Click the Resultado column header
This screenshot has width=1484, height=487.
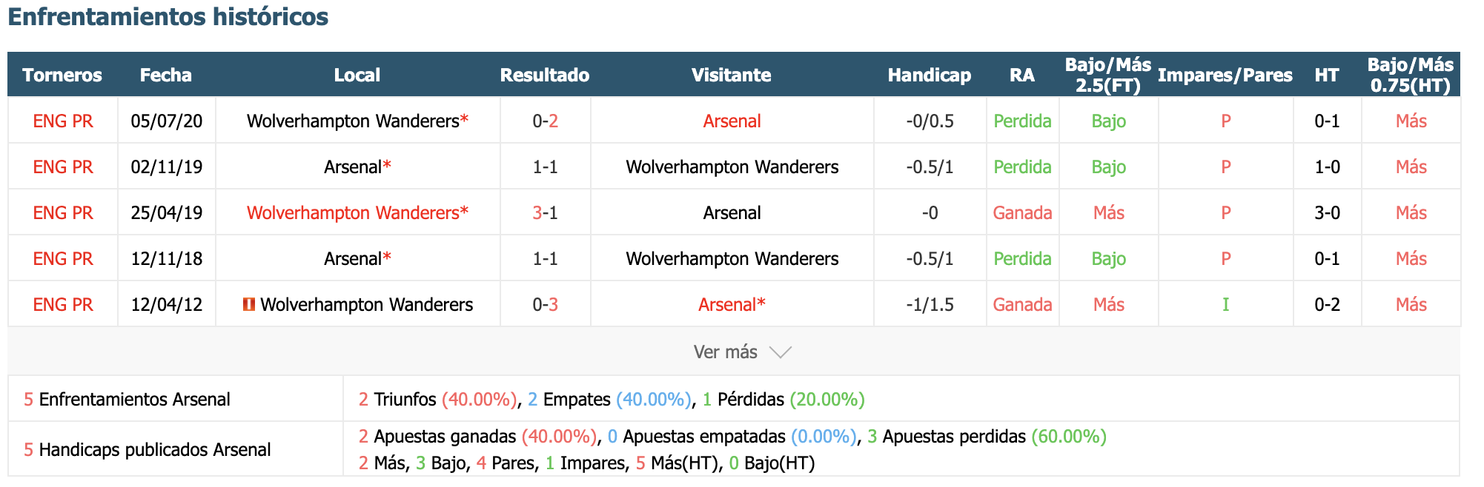pos(545,75)
